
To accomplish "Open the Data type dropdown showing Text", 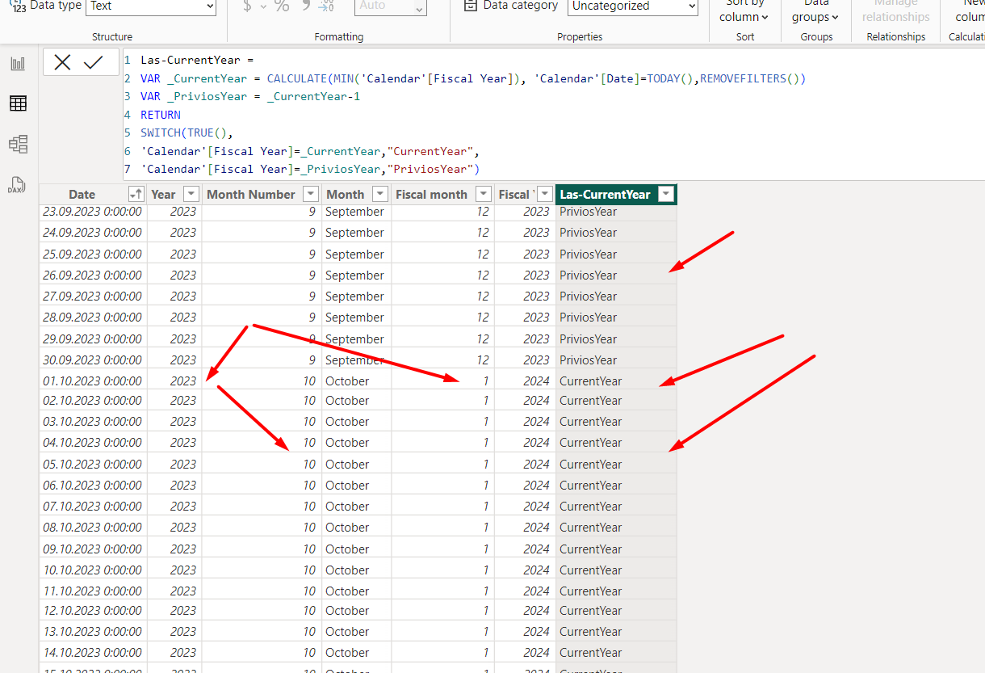I will tap(151, 6).
